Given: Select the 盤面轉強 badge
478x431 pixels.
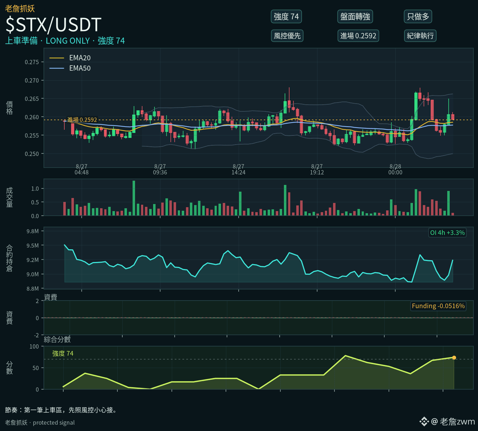Looking at the screenshot, I should point(355,17).
